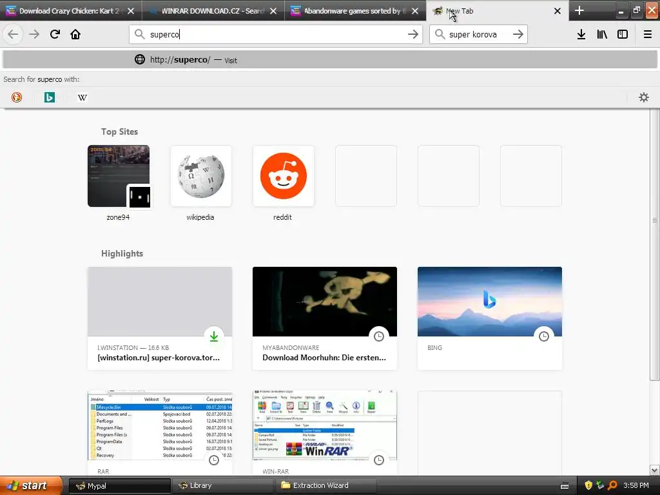Click the scrollbar down arrow
This screenshot has height=495, width=660.
pos(655,470)
